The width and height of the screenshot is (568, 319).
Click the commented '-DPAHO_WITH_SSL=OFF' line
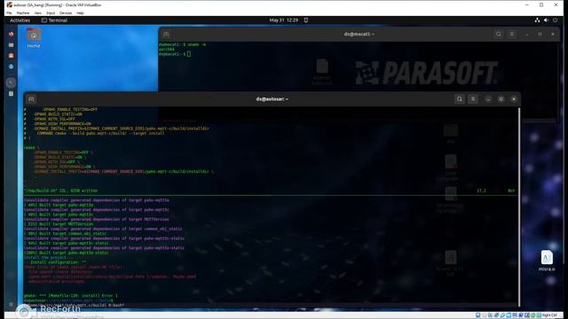click(50, 119)
